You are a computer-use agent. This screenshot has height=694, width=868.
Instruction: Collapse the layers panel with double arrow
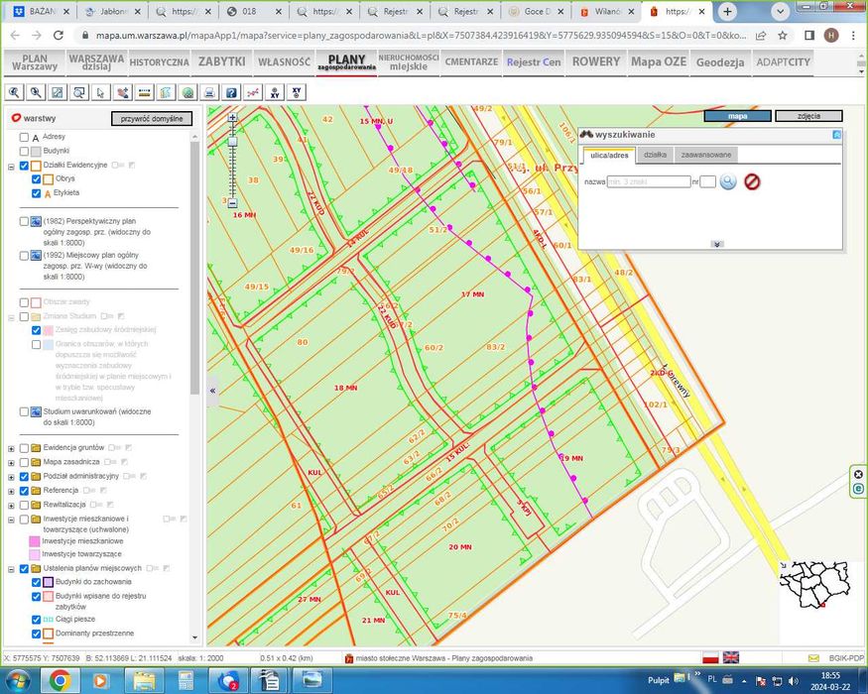click(x=212, y=391)
